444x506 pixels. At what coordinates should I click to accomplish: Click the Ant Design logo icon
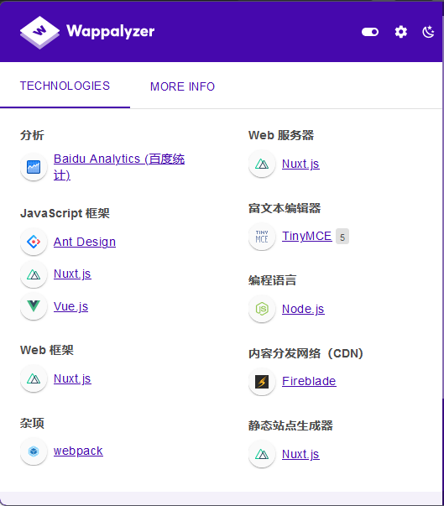click(34, 242)
